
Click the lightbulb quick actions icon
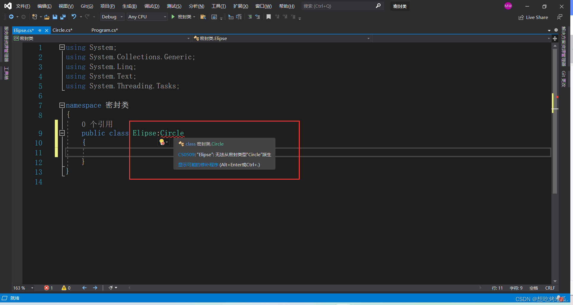(x=162, y=142)
